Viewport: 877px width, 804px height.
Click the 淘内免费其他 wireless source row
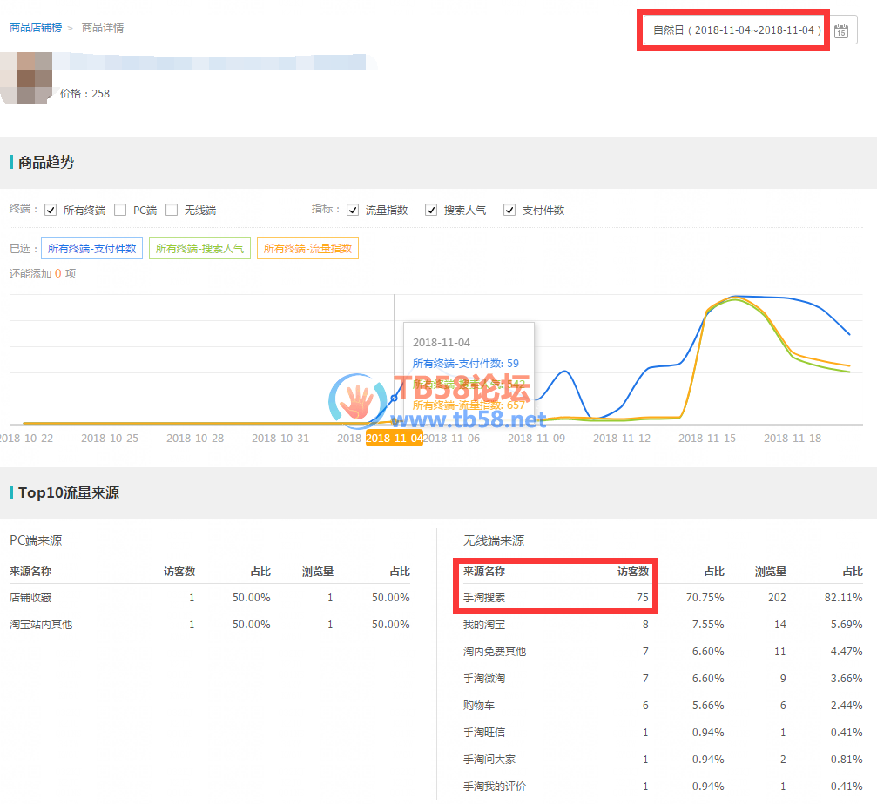point(663,651)
